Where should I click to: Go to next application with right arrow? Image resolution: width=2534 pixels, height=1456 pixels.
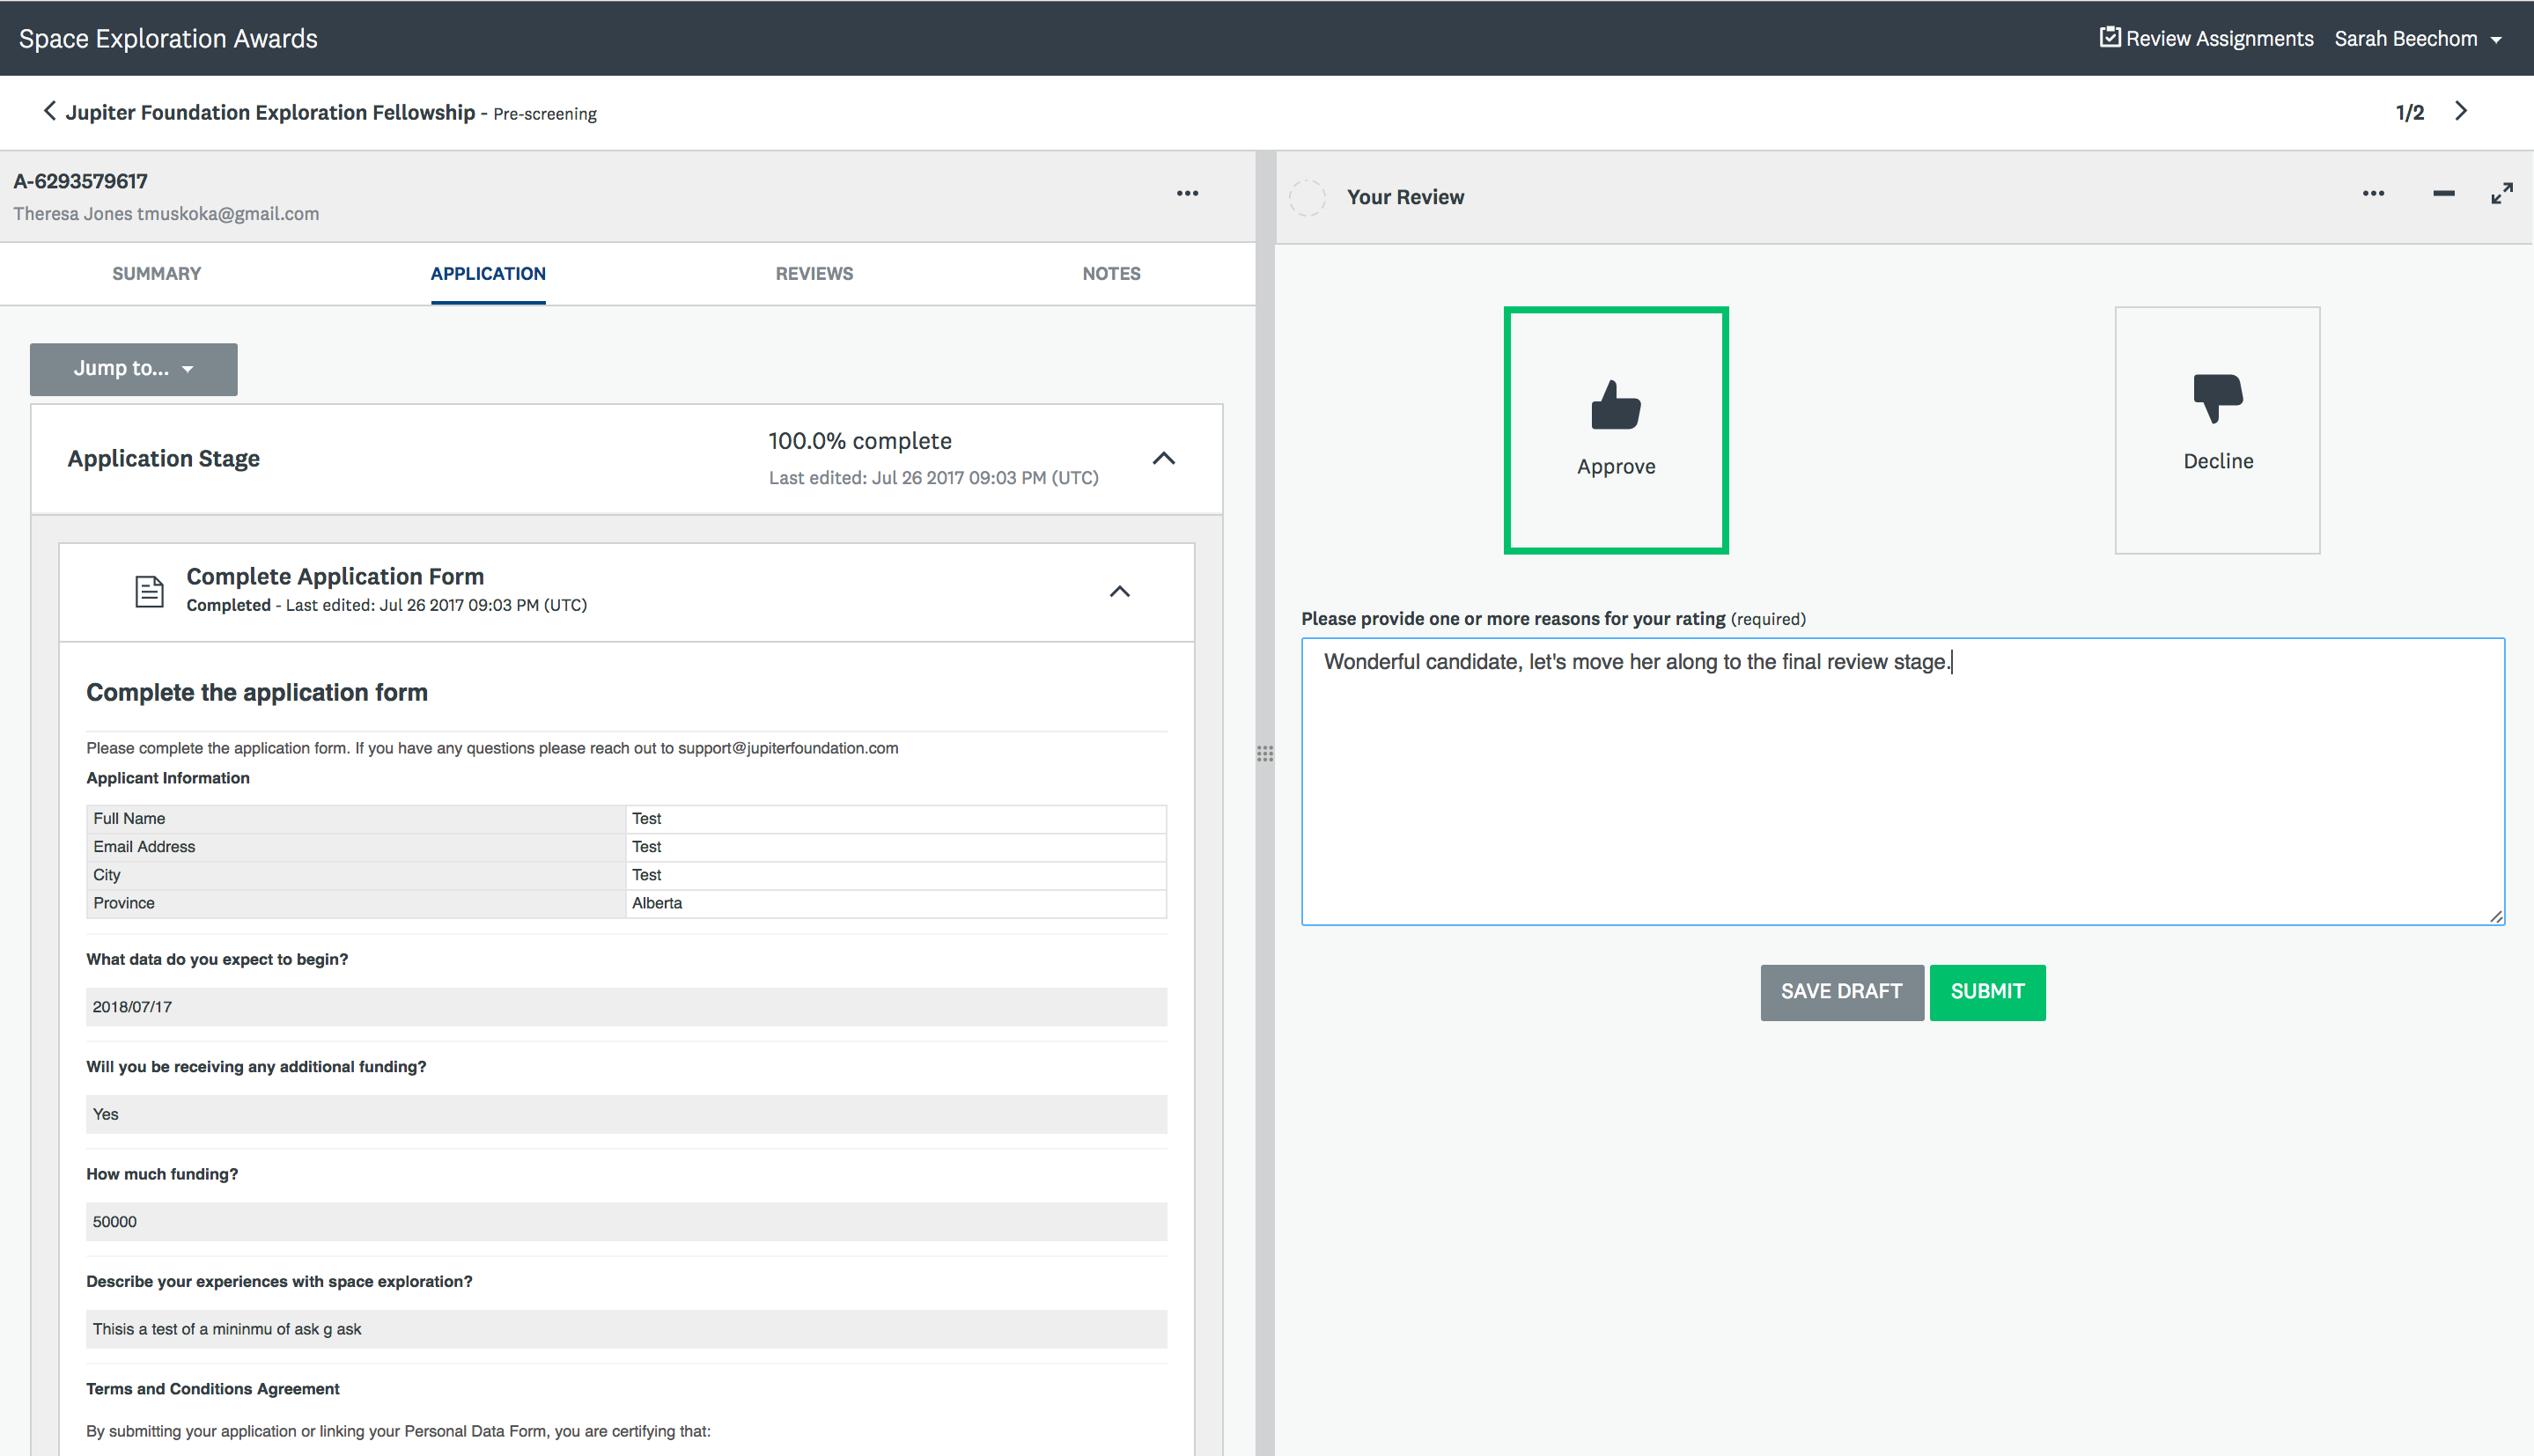tap(2461, 111)
